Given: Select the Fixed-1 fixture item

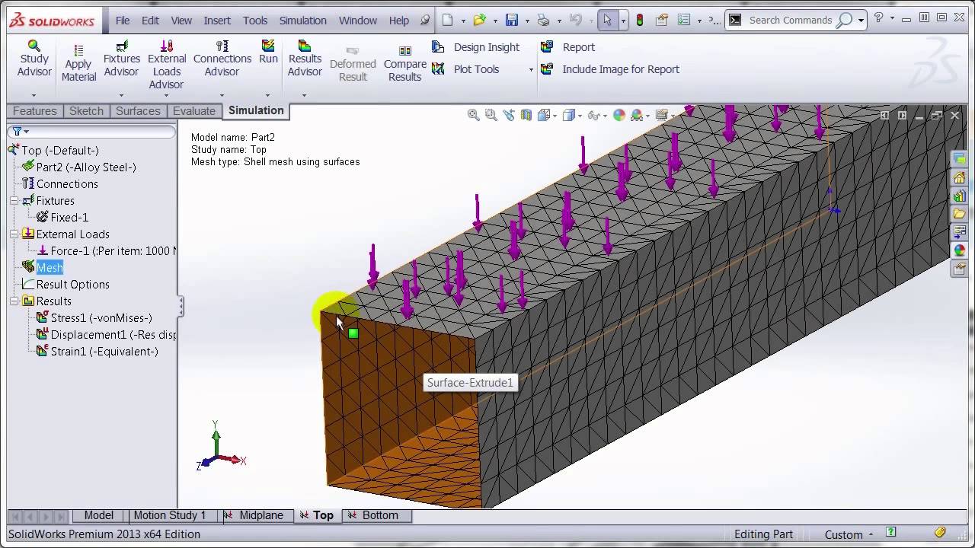Looking at the screenshot, I should [62, 218].
